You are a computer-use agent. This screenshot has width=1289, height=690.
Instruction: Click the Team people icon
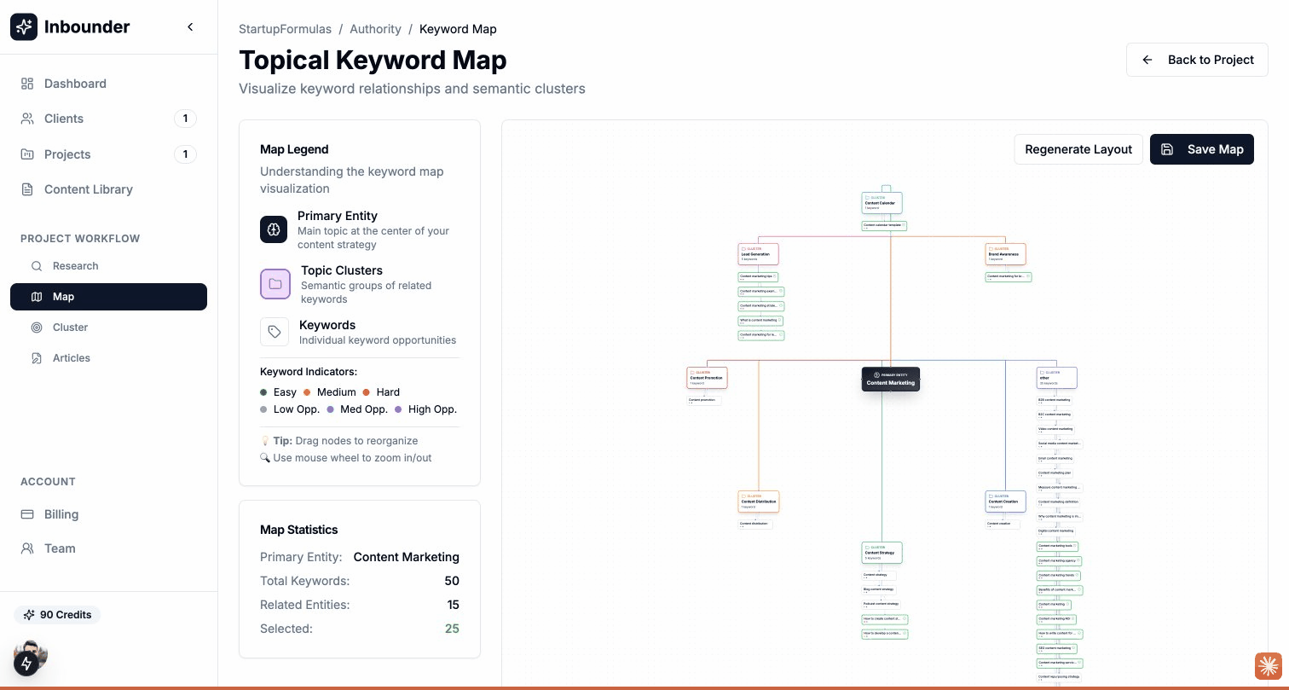pos(26,548)
